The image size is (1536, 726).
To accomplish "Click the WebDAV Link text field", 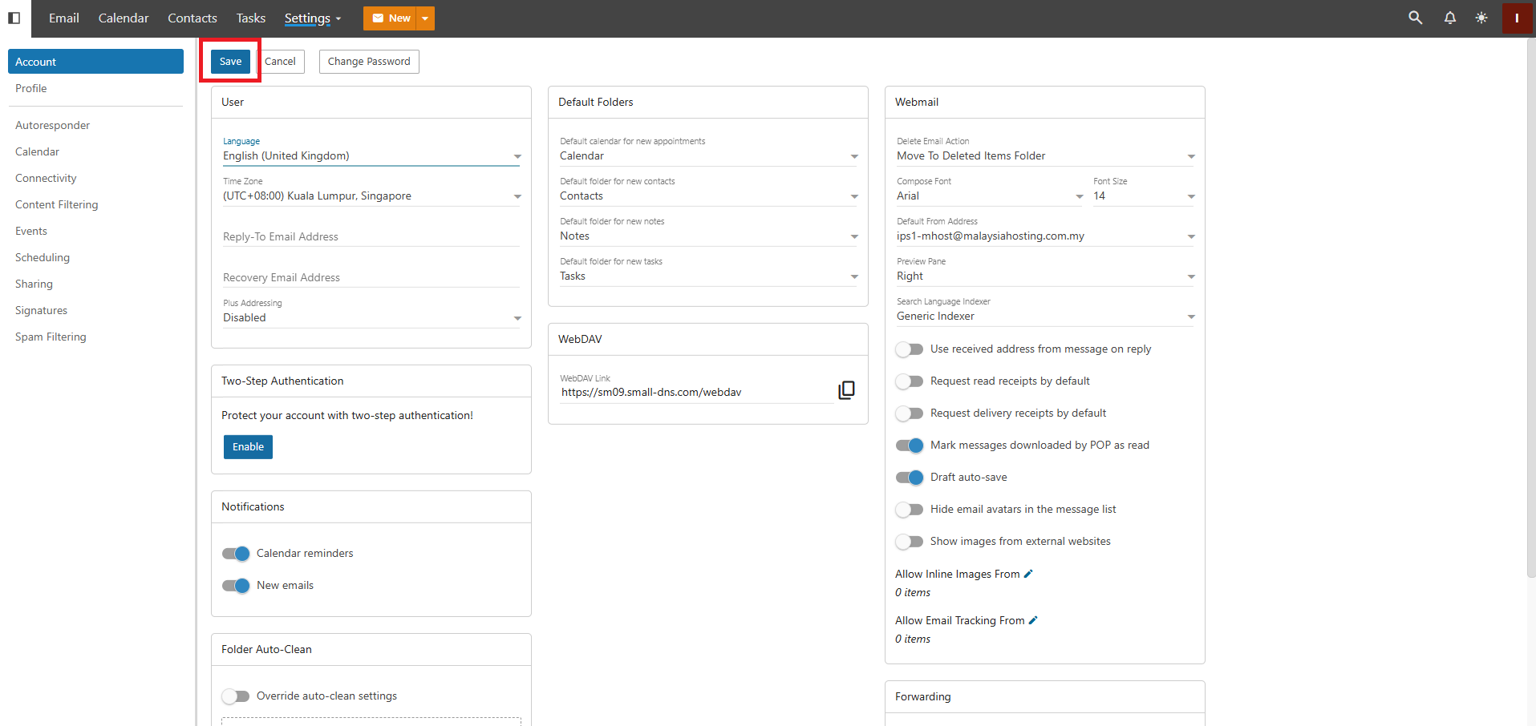I will (x=696, y=393).
